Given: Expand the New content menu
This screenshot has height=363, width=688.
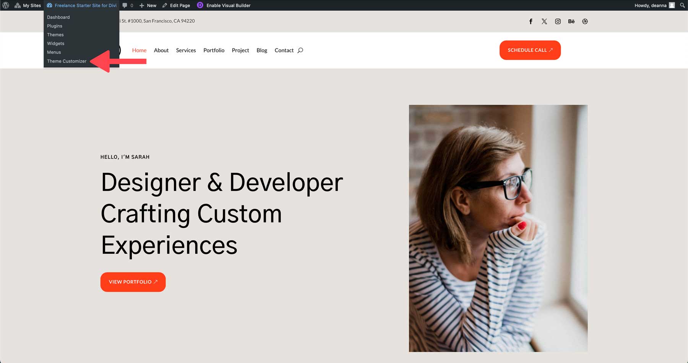Looking at the screenshot, I should point(147,5).
